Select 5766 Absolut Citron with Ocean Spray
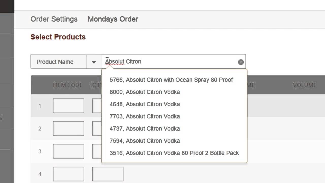Viewport: 325px width, 183px height. tap(171, 80)
